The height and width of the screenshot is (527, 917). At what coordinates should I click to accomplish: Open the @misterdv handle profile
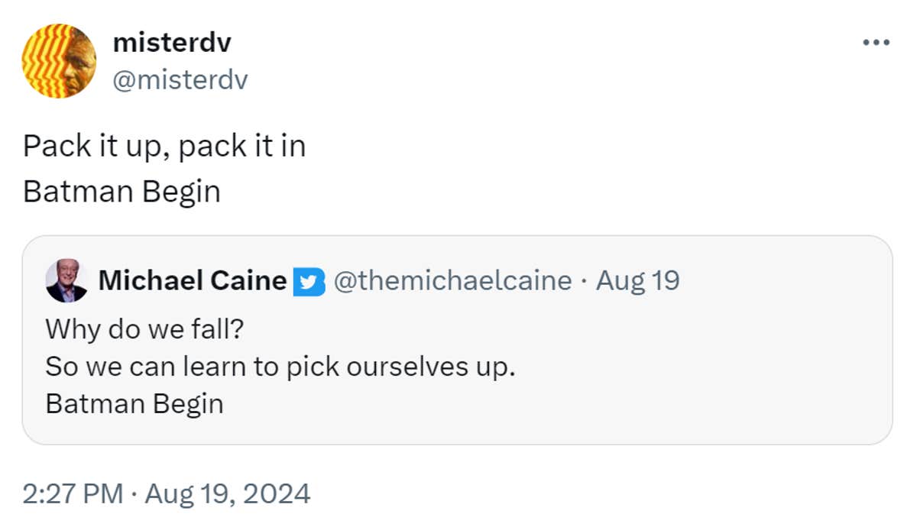(179, 79)
